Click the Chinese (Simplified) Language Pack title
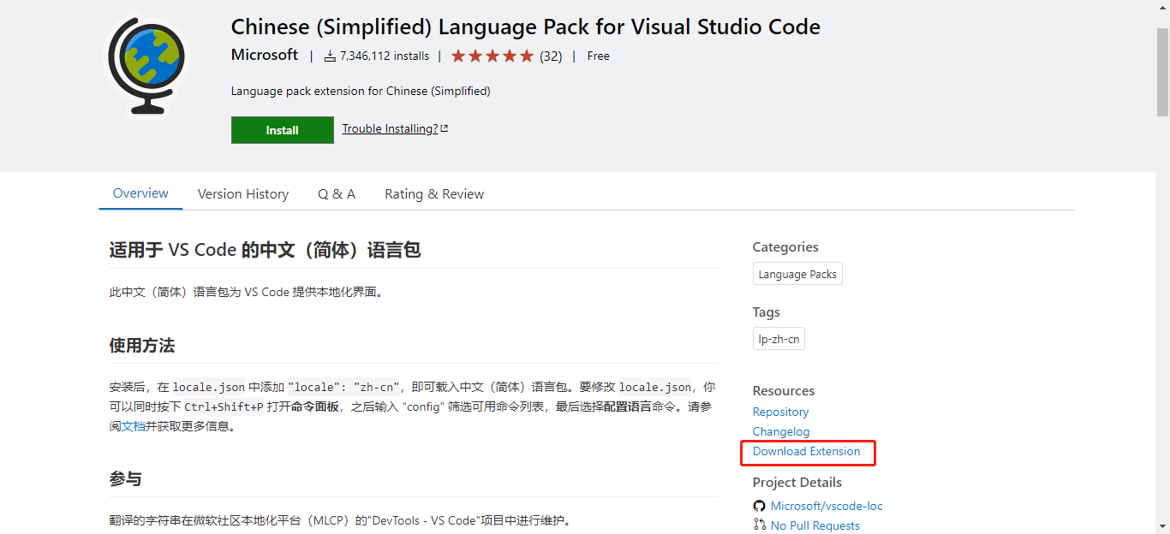Image resolution: width=1170 pixels, height=534 pixels. click(526, 27)
